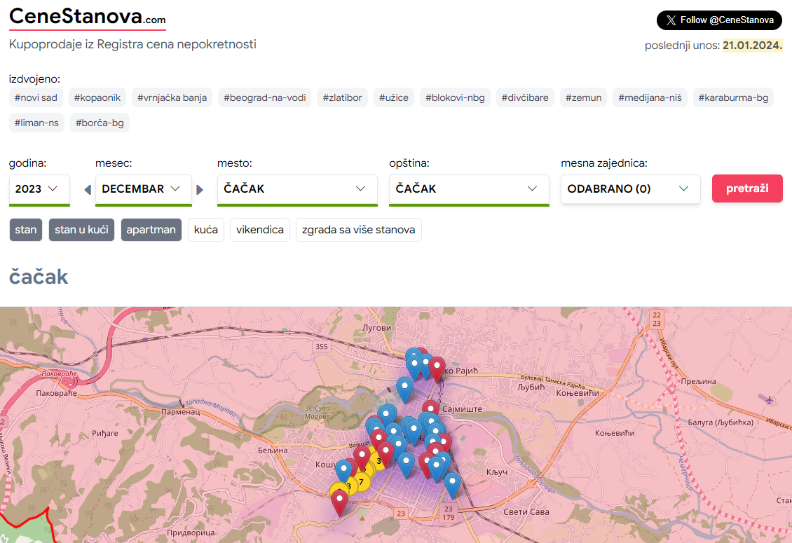
Task: Toggle 'zgrada sa više stanova' filter
Action: (359, 230)
